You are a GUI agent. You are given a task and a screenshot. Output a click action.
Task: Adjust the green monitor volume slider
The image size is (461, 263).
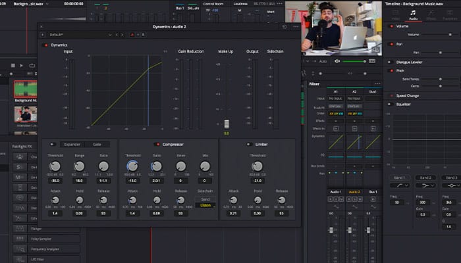click(354, 61)
